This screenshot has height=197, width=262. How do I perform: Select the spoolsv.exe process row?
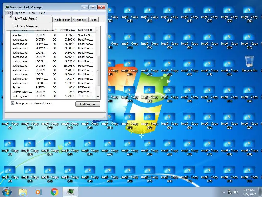click(x=53, y=35)
